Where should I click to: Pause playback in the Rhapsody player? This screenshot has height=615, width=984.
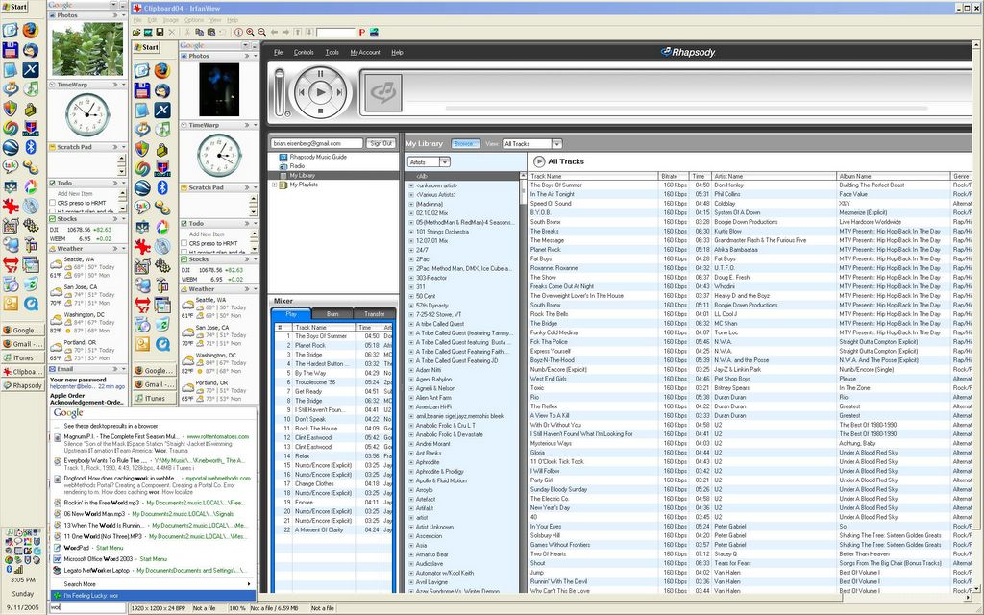[320, 73]
